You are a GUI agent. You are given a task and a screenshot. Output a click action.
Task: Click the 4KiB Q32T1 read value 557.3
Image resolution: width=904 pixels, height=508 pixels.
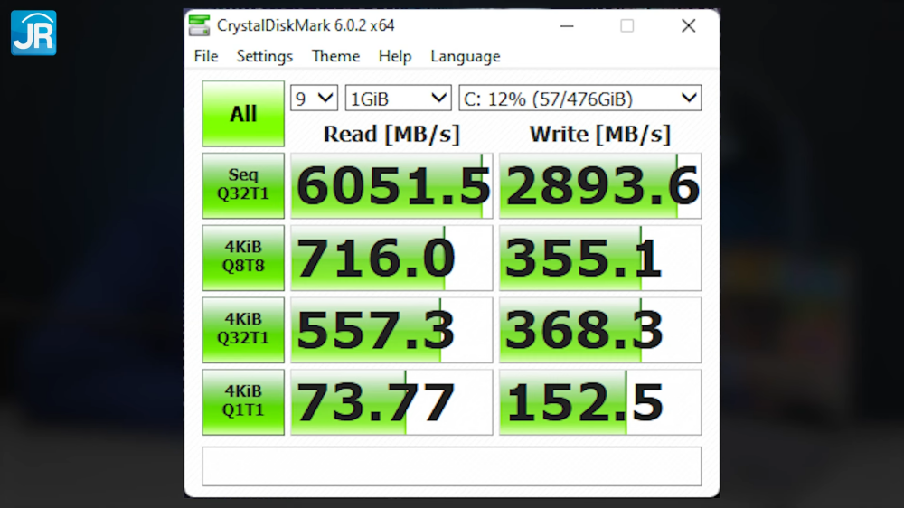pyautogui.click(x=391, y=330)
